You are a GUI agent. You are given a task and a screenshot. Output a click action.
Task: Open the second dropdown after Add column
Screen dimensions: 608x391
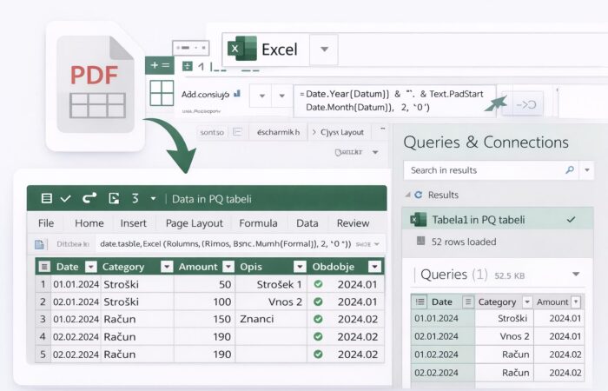tap(282, 96)
